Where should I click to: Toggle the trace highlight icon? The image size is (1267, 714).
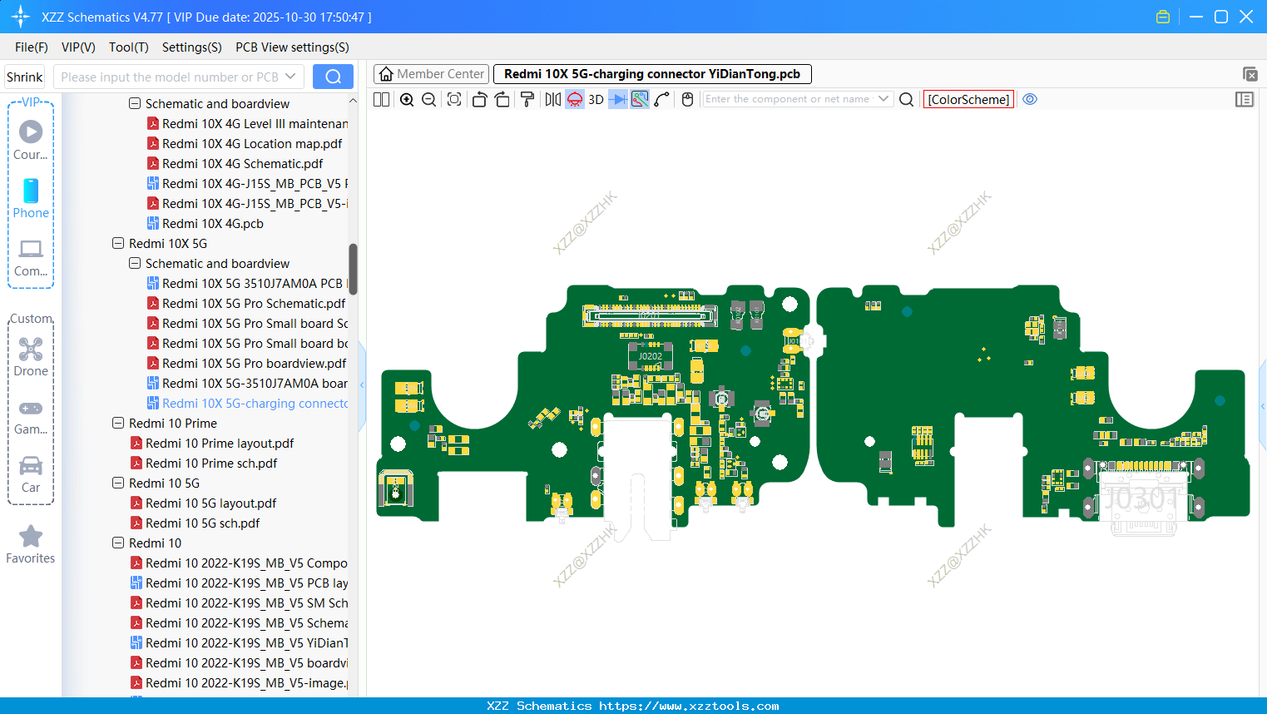click(639, 99)
